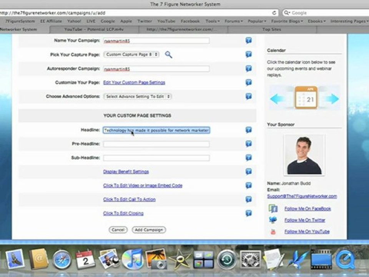This screenshot has width=369, height=277.
Task: Open the Tools bookmarks menu
Action: [x=213, y=21]
